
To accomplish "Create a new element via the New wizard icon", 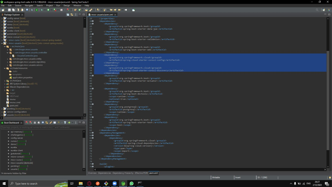I will coord(3,10).
